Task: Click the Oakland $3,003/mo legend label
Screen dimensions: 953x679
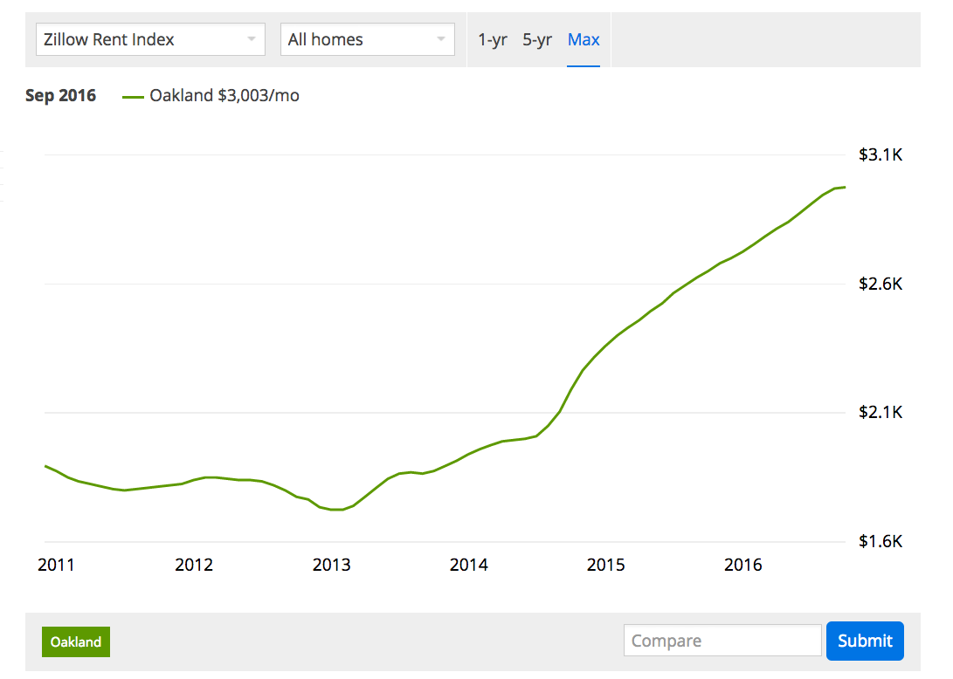Action: (225, 95)
